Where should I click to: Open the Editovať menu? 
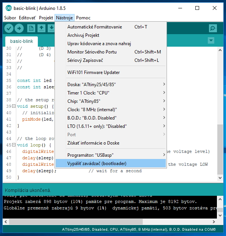pos(28,18)
